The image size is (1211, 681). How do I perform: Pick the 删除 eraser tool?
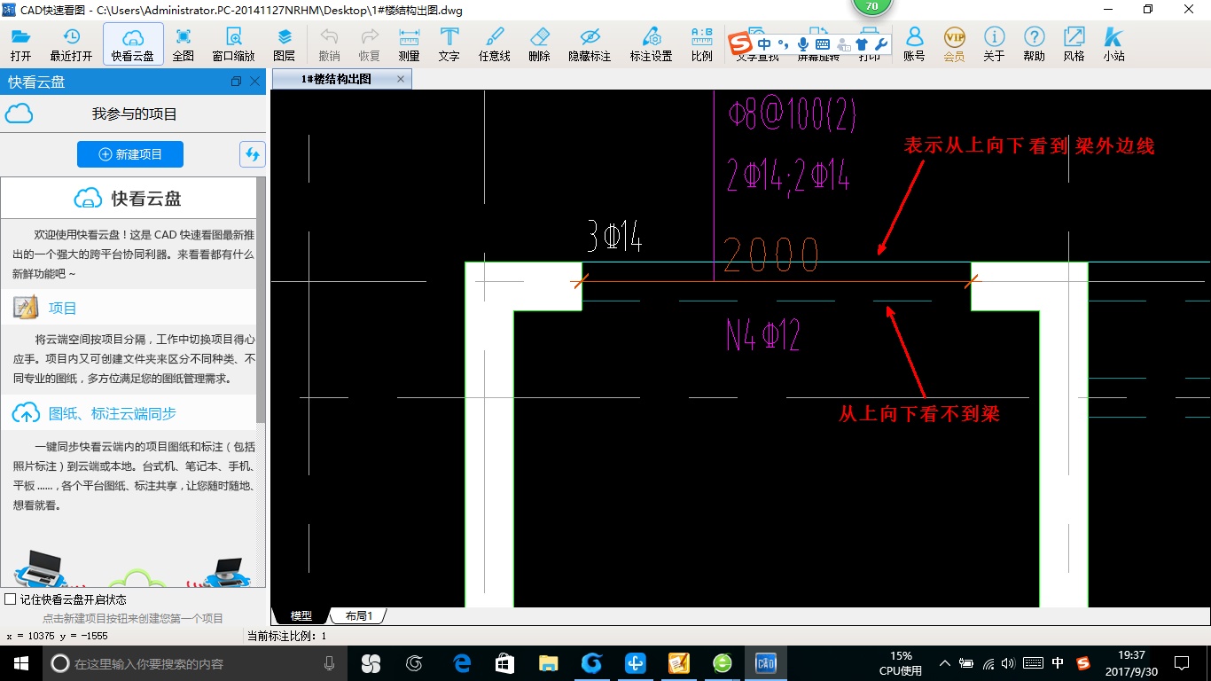click(539, 44)
